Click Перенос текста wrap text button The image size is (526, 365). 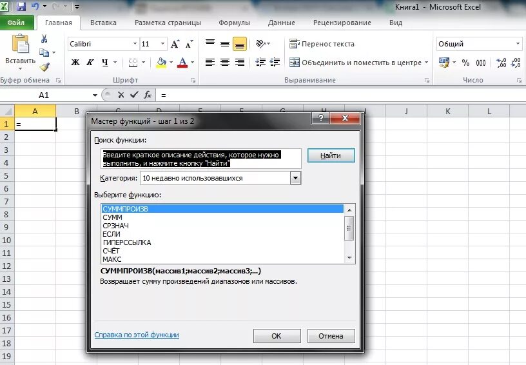tap(322, 44)
